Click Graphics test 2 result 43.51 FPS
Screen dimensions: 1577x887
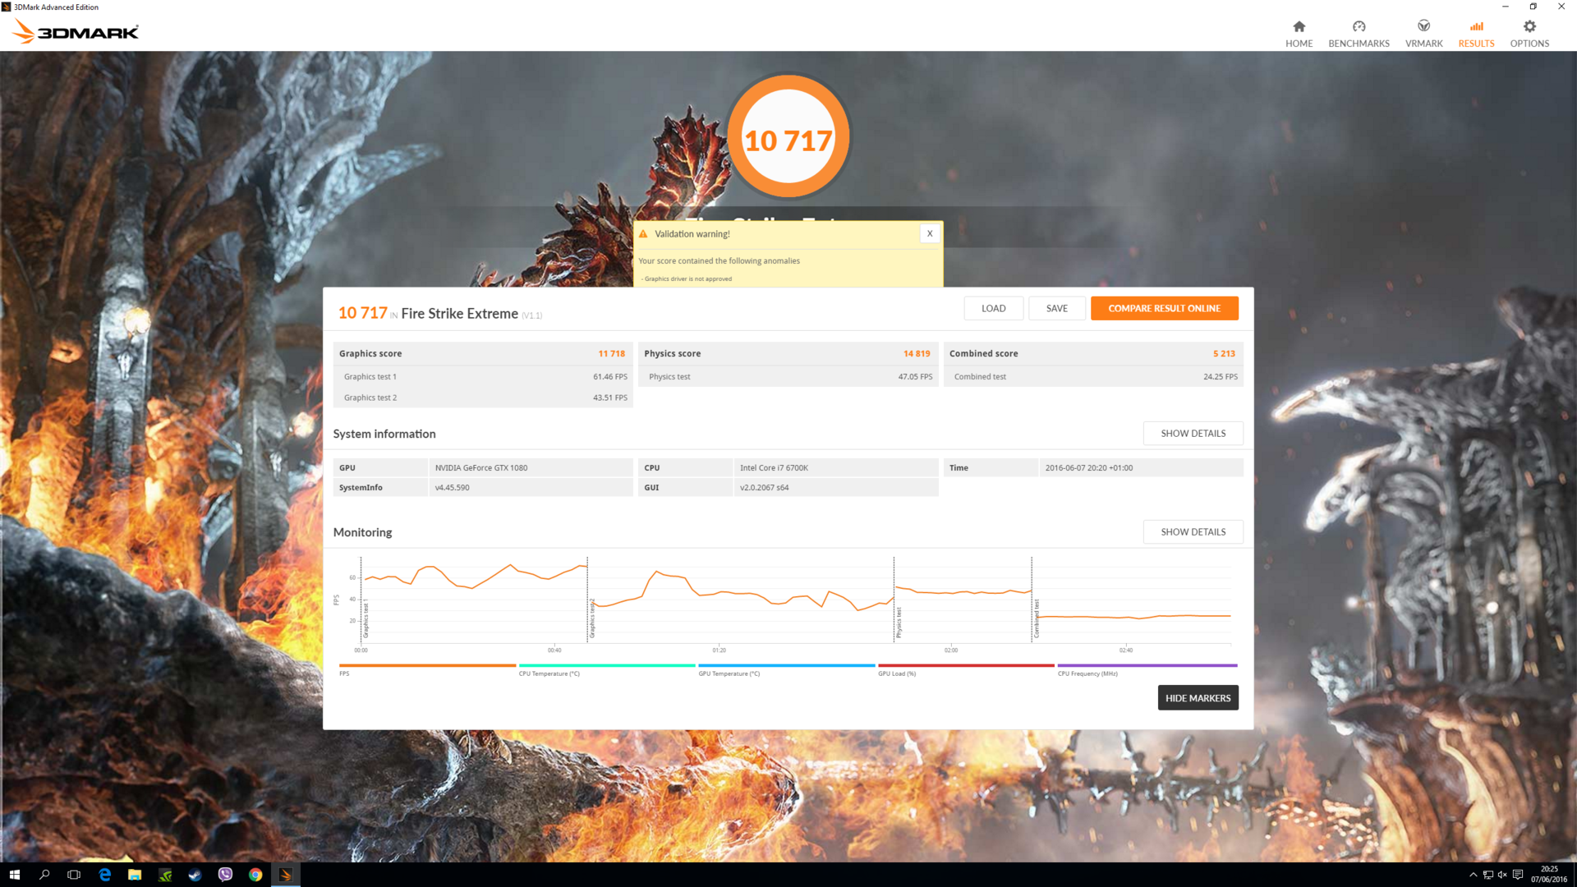(609, 398)
